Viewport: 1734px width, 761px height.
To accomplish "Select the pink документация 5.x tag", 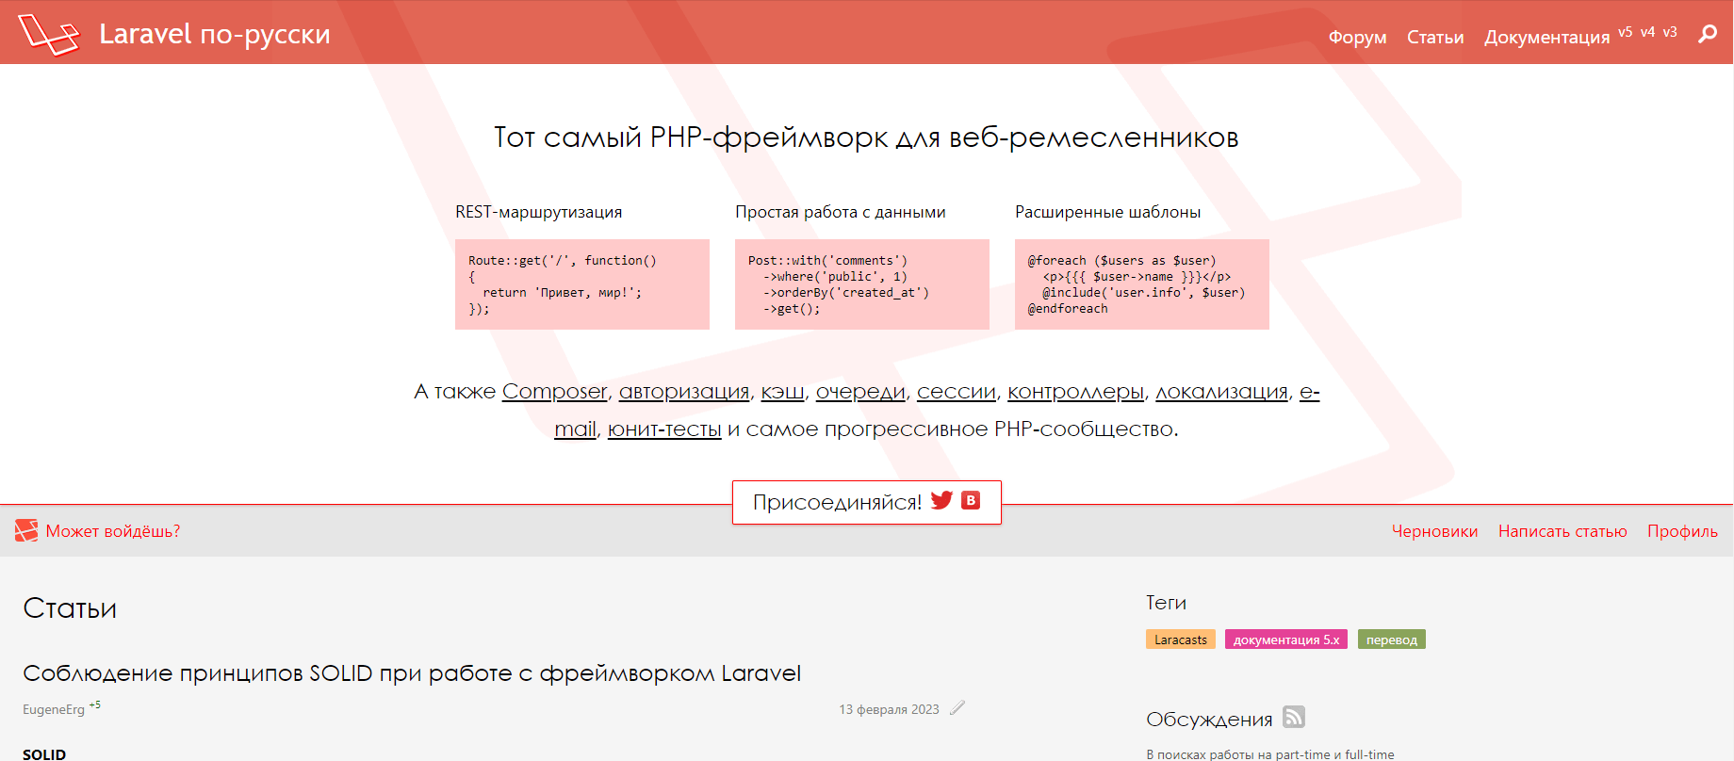I will (x=1285, y=640).
